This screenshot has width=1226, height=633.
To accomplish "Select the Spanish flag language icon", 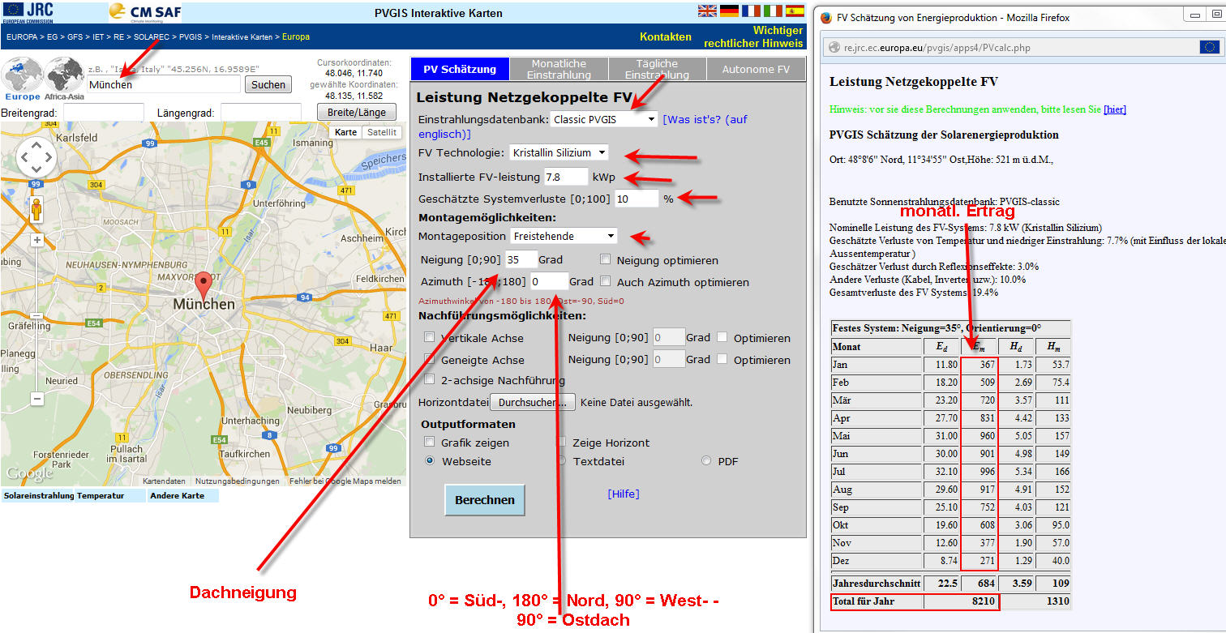I will [x=795, y=11].
